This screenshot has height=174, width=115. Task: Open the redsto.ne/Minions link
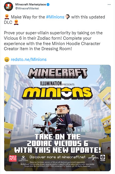click(29, 60)
